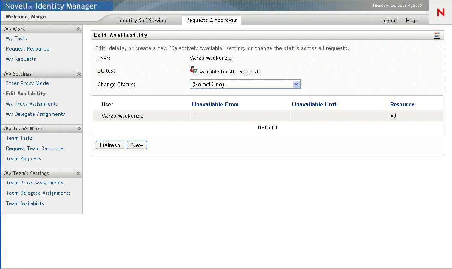Open Team Proxy Assignments

35,183
